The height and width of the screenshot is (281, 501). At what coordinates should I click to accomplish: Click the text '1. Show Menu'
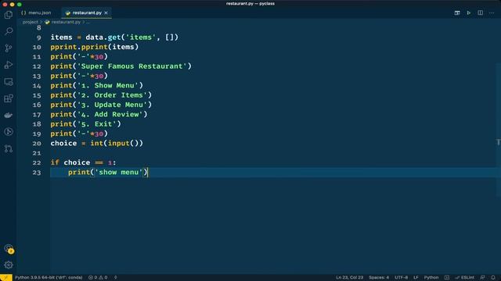tap(108, 85)
